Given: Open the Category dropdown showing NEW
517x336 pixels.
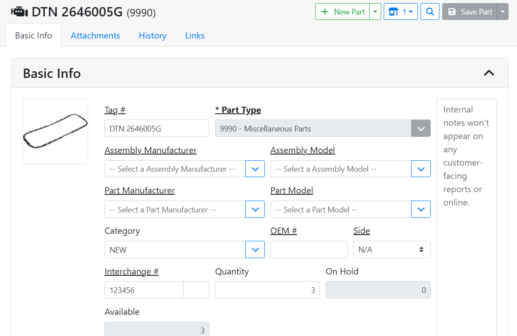Looking at the screenshot, I should pyautogui.click(x=255, y=250).
